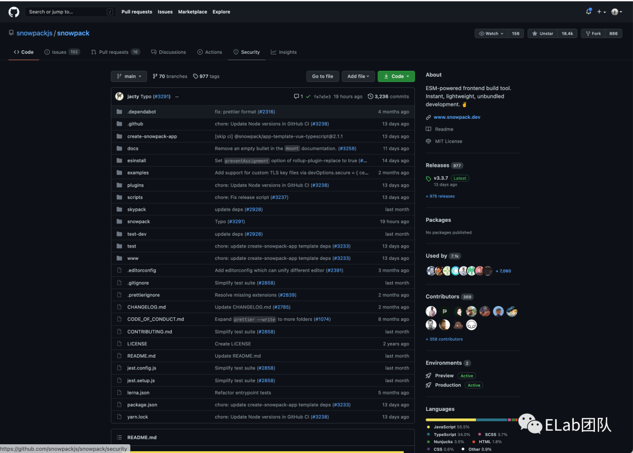Open Add file dropdown

tap(358, 76)
